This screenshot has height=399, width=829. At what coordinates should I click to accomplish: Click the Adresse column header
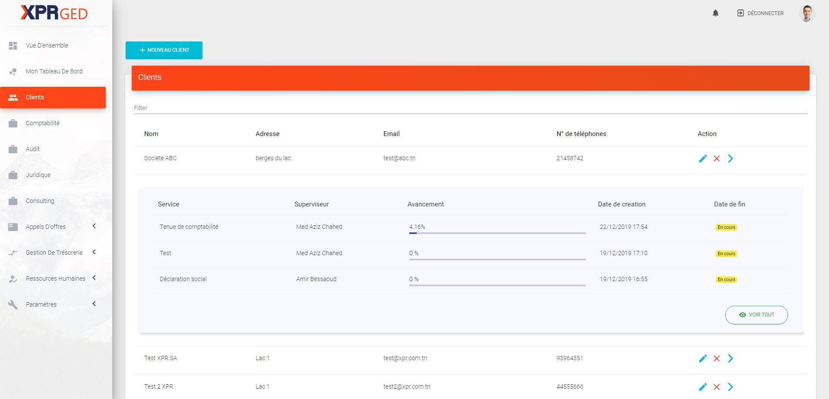267,134
